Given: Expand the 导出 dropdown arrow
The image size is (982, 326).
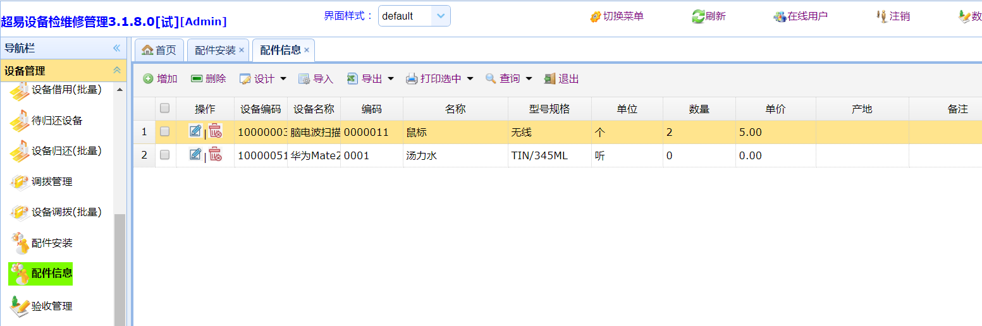Looking at the screenshot, I should [x=390, y=79].
